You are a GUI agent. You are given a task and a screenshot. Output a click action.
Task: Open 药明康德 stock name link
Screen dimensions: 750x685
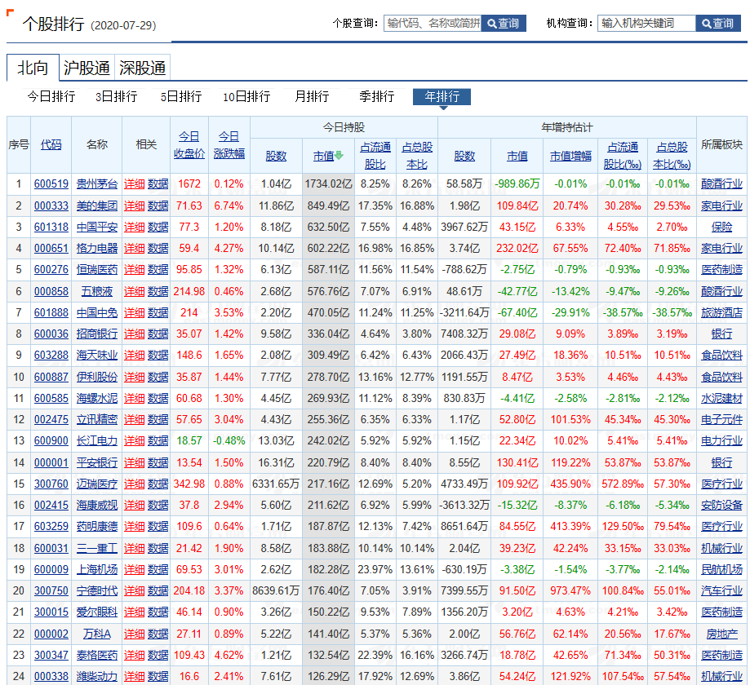pyautogui.click(x=96, y=526)
